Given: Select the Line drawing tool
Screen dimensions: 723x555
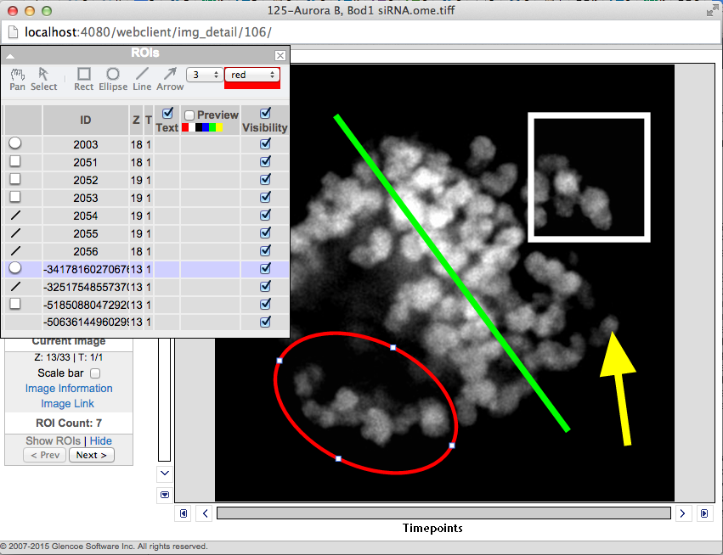Looking at the screenshot, I should pyautogui.click(x=142, y=79).
